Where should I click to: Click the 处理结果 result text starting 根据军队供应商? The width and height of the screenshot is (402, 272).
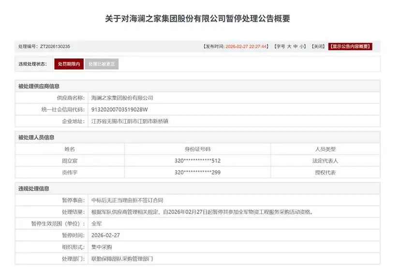tap(203, 212)
